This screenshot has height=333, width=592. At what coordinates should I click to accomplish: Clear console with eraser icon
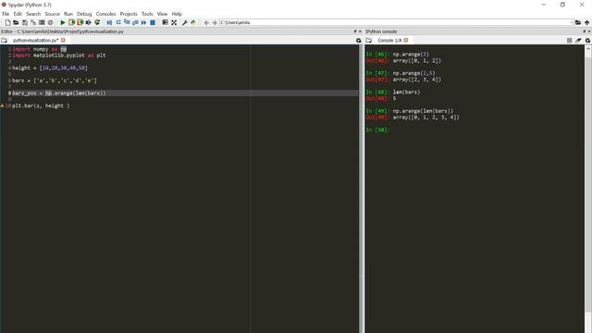coord(578,41)
